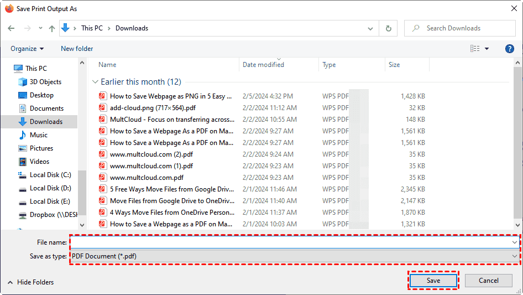Click PDF icon of www.multcloud.com.pdf
Image resolution: width=523 pixels, height=295 pixels.
(x=102, y=178)
